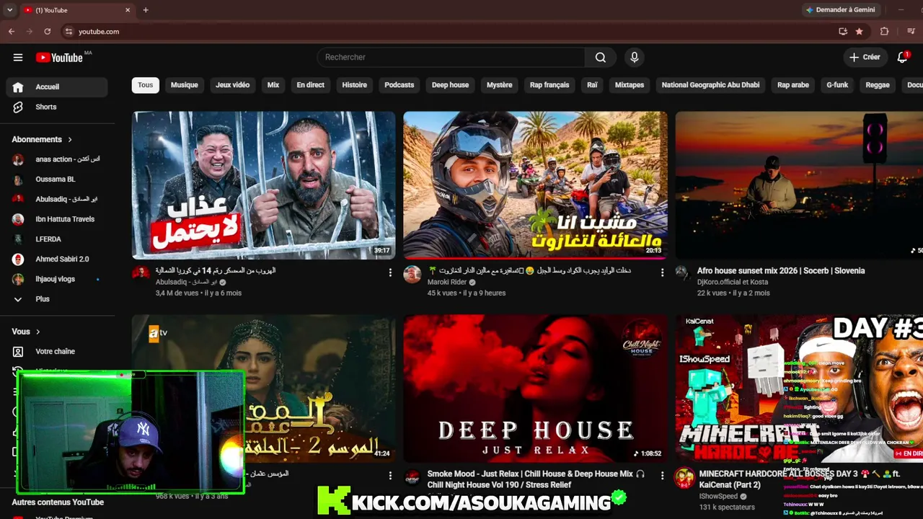Select the Mix filter chip
923x519 pixels.
(x=273, y=85)
